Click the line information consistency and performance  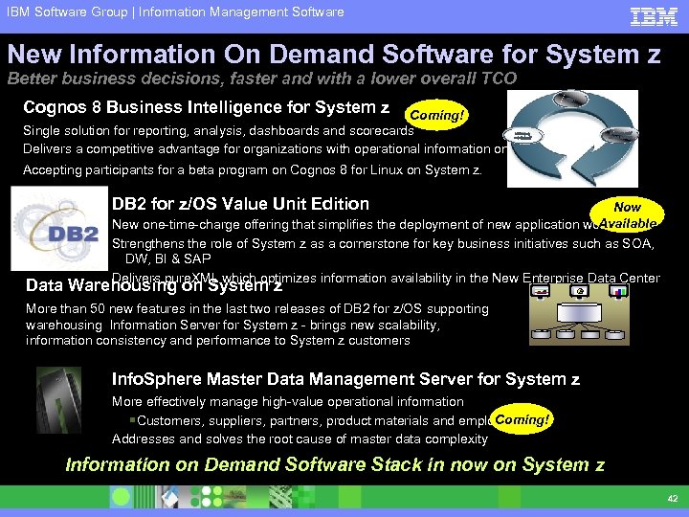(218, 340)
